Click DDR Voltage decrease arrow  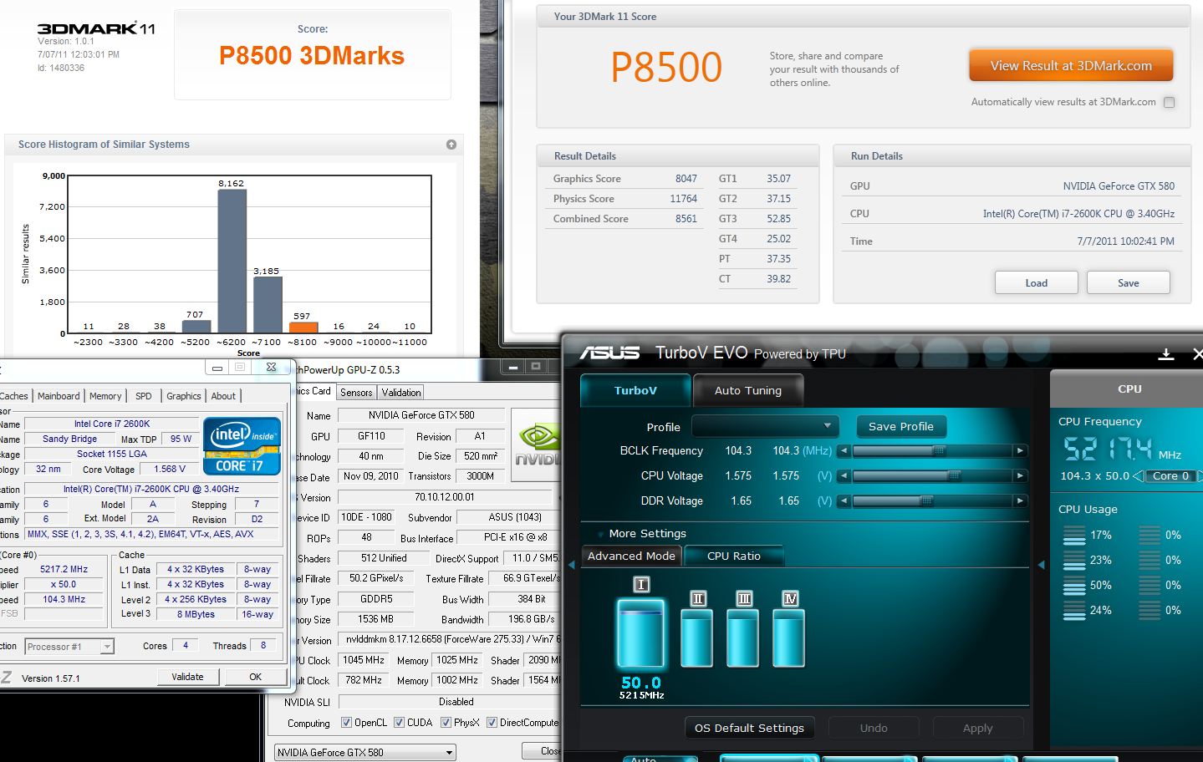(x=844, y=501)
